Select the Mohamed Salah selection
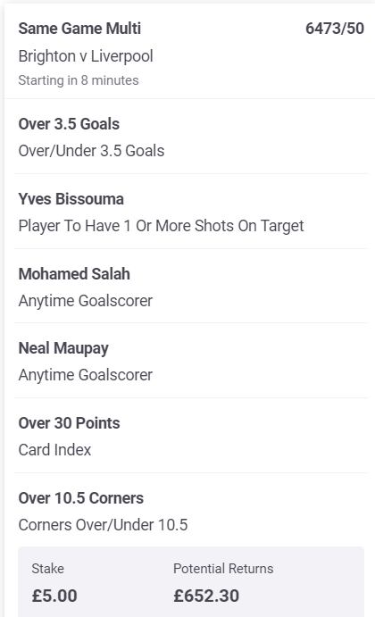Image resolution: width=375 pixels, height=617 pixels. pos(74,274)
